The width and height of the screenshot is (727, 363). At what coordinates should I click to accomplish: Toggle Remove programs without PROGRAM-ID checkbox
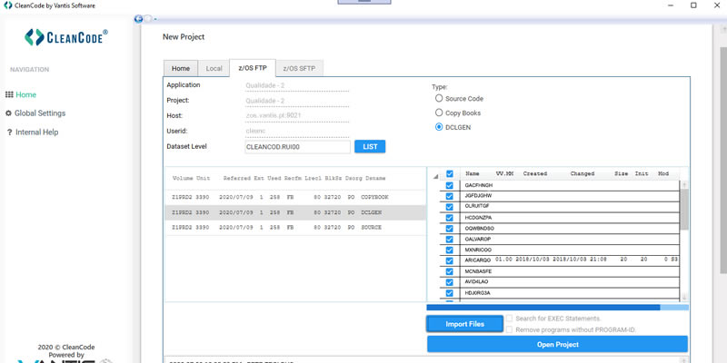tap(509, 329)
